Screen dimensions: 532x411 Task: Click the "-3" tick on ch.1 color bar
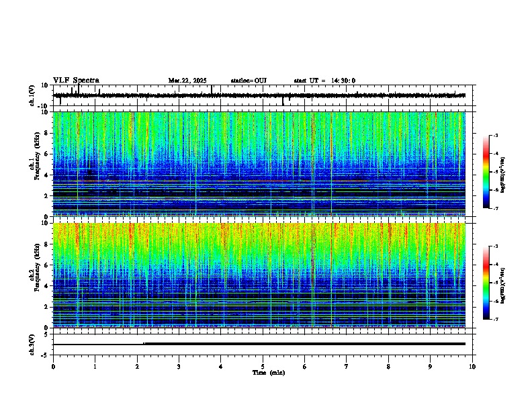(495, 135)
